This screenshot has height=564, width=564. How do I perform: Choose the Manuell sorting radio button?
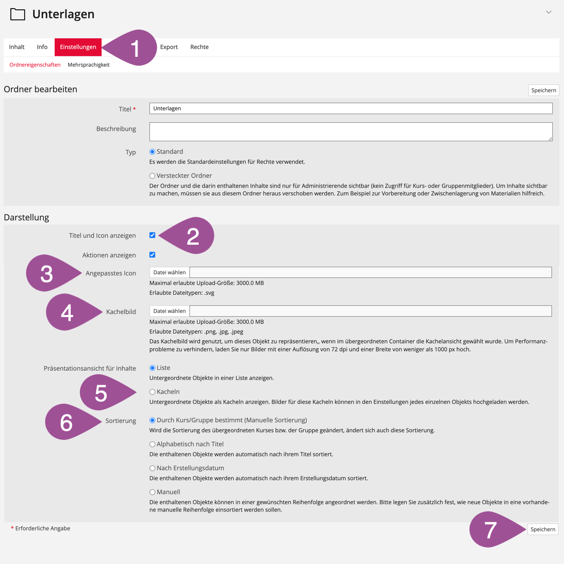click(x=152, y=492)
